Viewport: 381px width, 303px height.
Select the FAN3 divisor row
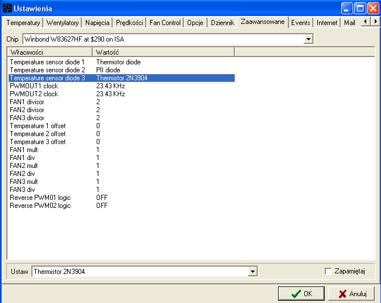click(x=122, y=118)
